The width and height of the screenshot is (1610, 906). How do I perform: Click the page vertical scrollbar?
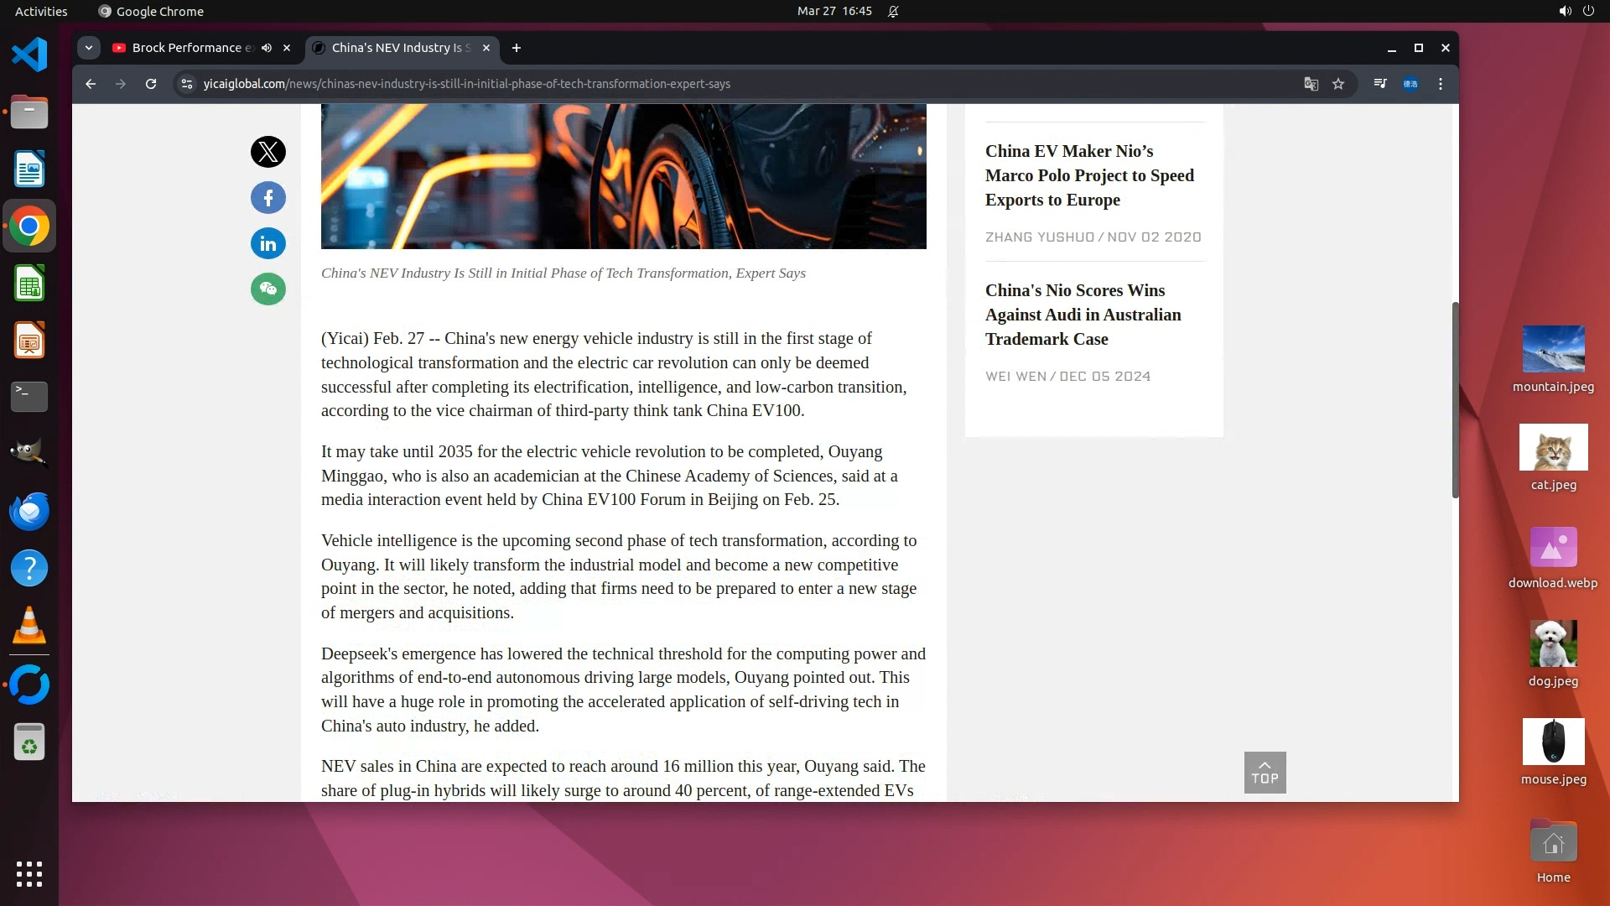point(1455,399)
